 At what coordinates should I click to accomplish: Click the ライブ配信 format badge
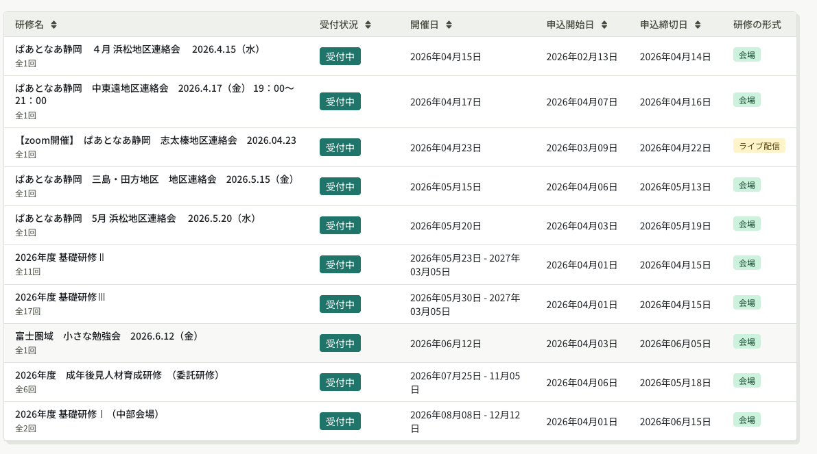coord(759,146)
